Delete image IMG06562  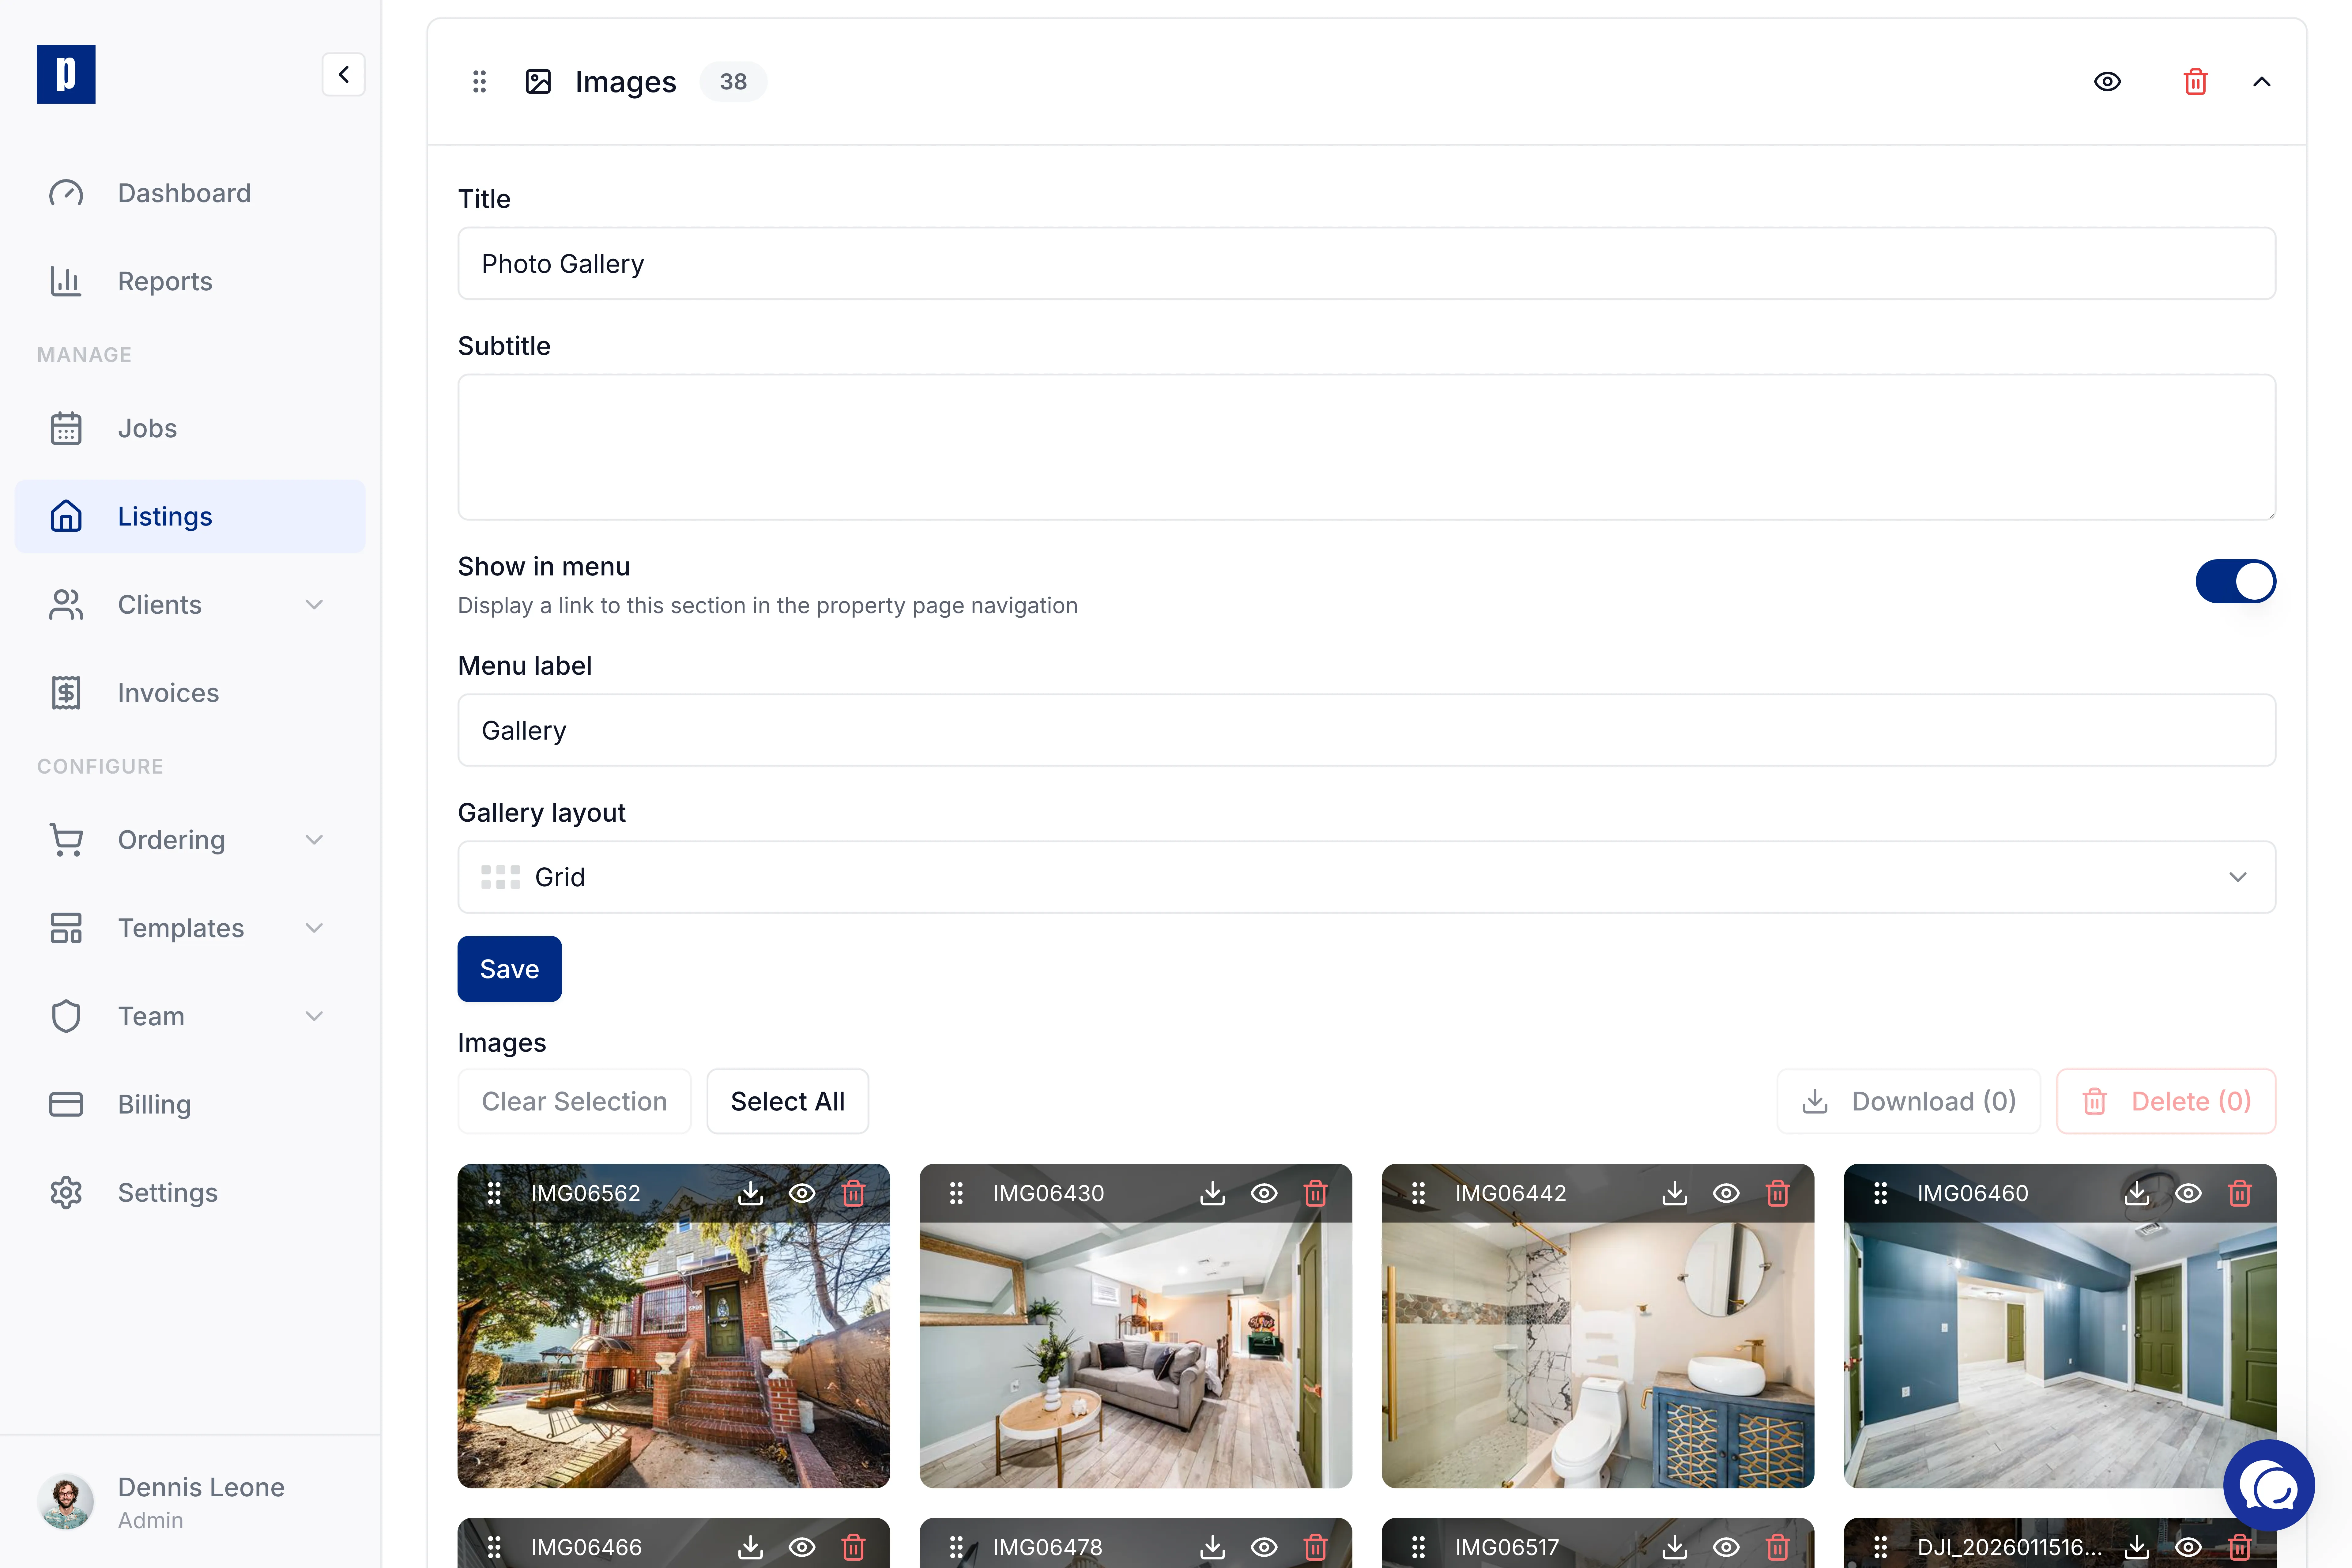point(853,1193)
